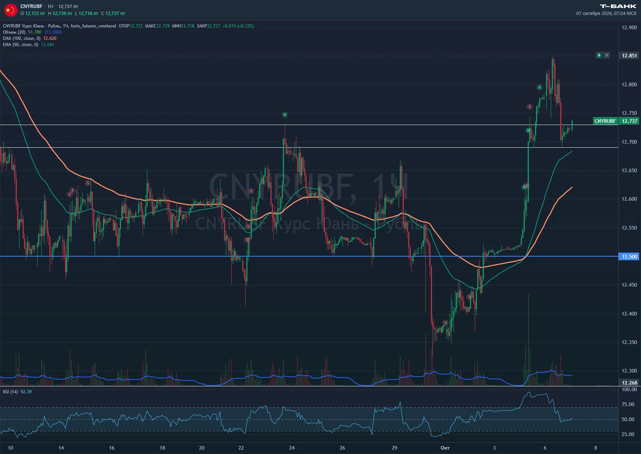Viewport: 641px width, 454px height.
Task: Click the Т-Банк logo
Action: click(x=618, y=6)
